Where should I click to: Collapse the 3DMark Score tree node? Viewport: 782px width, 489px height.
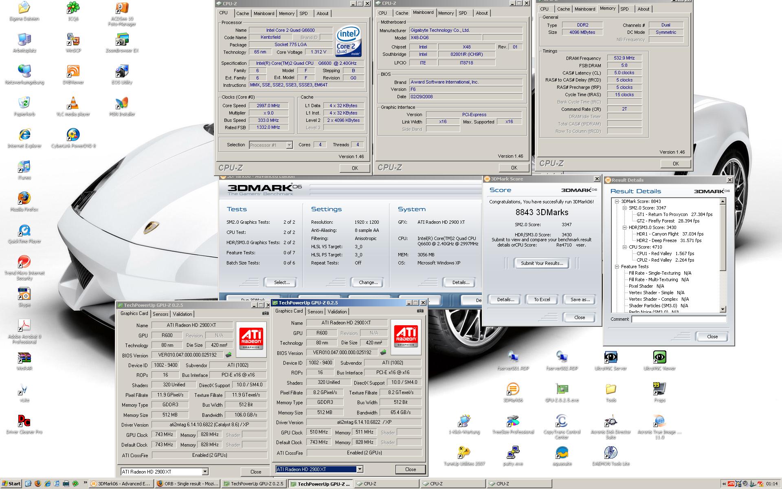[x=617, y=201]
